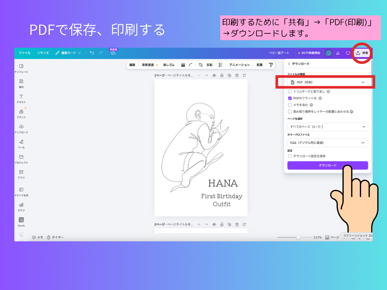387x290 pixels.
Task: Click the ¥0で体験開始 button
Action: click(309, 53)
